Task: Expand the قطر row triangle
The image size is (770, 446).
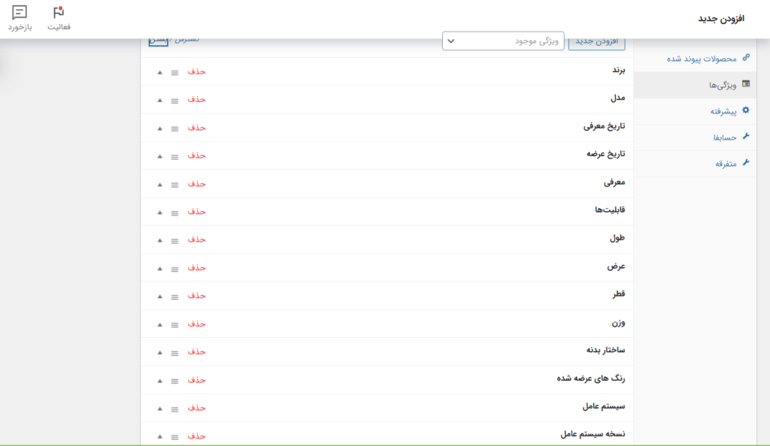Action: (159, 297)
